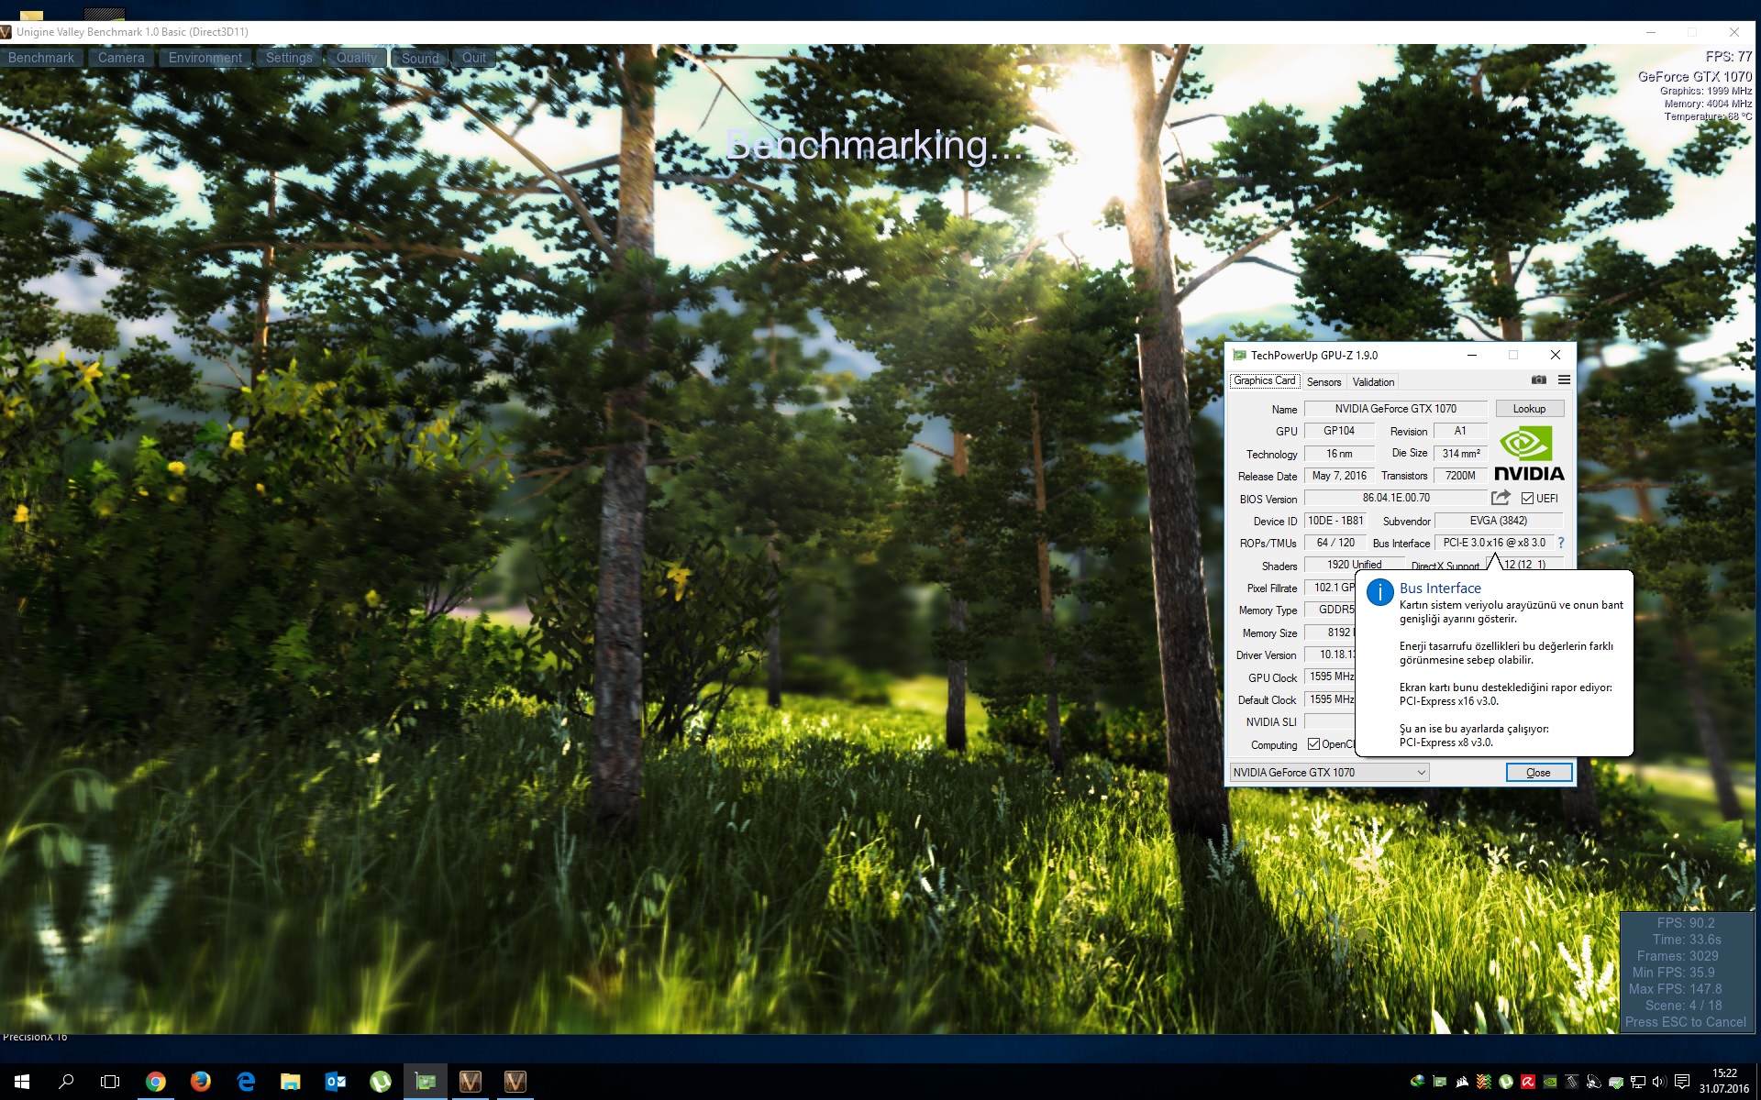Launch Firefox from taskbar

point(200,1082)
